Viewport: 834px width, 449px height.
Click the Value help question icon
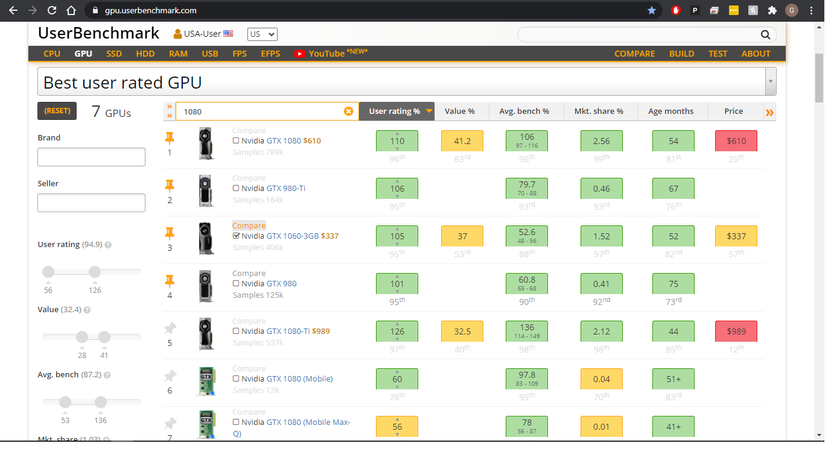pyautogui.click(x=87, y=310)
